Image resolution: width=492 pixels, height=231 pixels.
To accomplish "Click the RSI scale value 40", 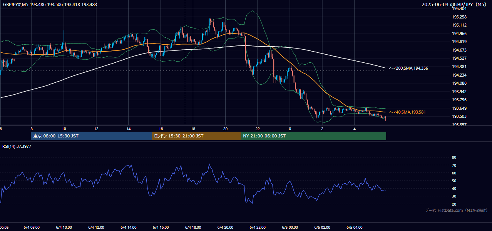I will [x=454, y=189].
